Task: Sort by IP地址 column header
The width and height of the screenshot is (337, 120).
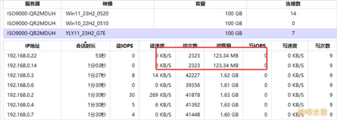Action: (32, 46)
